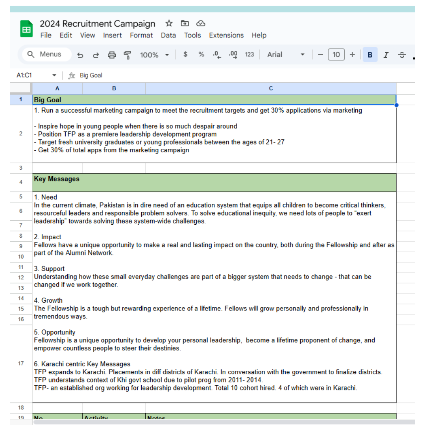The image size is (425, 425).
Task: Click the document title 2024 Recruitment Campaign
Action: 98,24
